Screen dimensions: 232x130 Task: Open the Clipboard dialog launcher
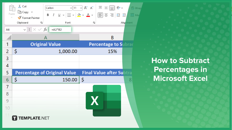click(41, 23)
